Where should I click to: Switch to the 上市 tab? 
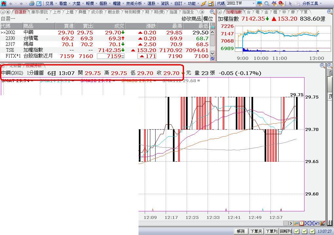57,12
